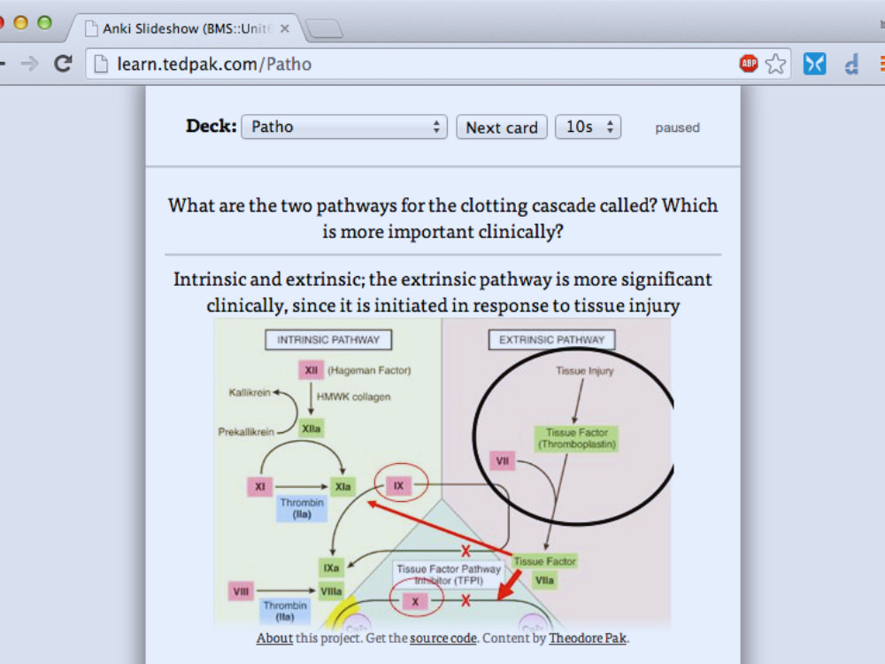Click the green macOS maximize button
Viewport: 885px width, 664px height.
[44, 23]
